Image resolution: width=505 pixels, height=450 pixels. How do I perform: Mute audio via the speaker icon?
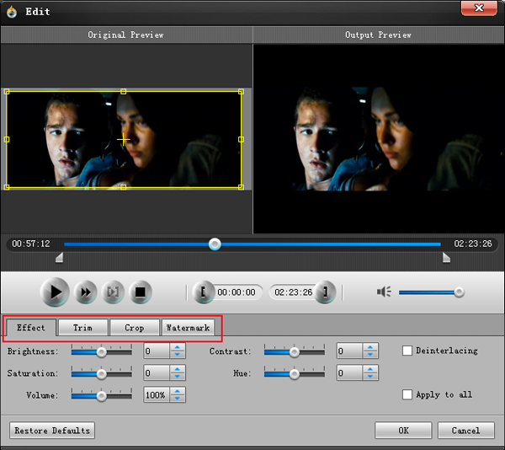coord(384,292)
